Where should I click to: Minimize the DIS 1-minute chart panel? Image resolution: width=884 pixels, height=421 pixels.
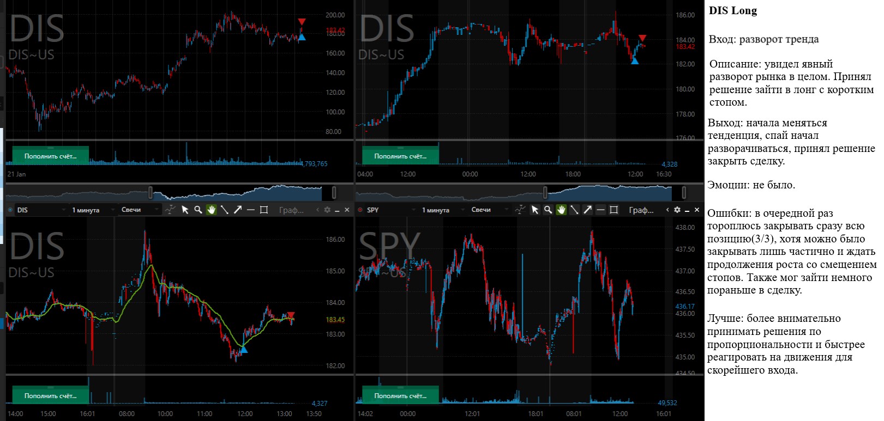(337, 210)
